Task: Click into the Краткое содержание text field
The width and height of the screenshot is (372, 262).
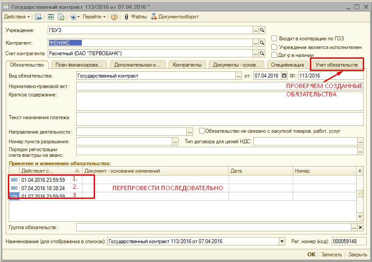Action: tap(220, 101)
